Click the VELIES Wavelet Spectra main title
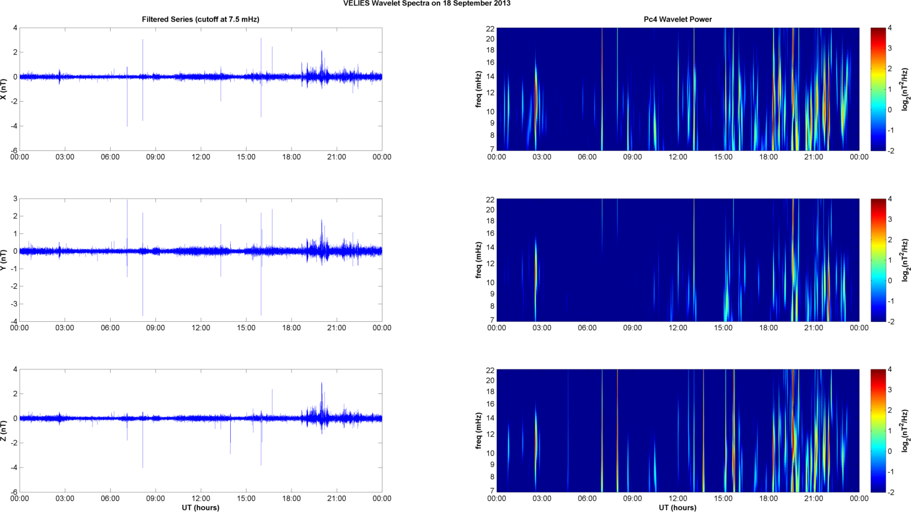 click(426, 4)
